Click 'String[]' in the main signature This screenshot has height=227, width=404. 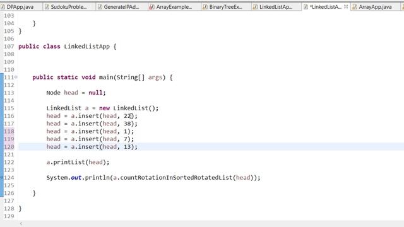click(x=131, y=77)
